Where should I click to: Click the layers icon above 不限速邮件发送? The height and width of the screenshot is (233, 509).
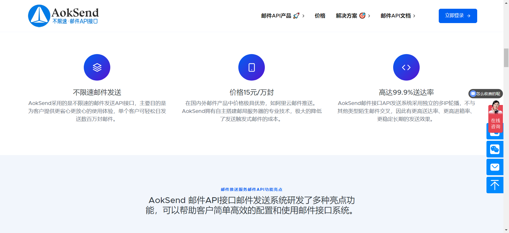point(97,67)
